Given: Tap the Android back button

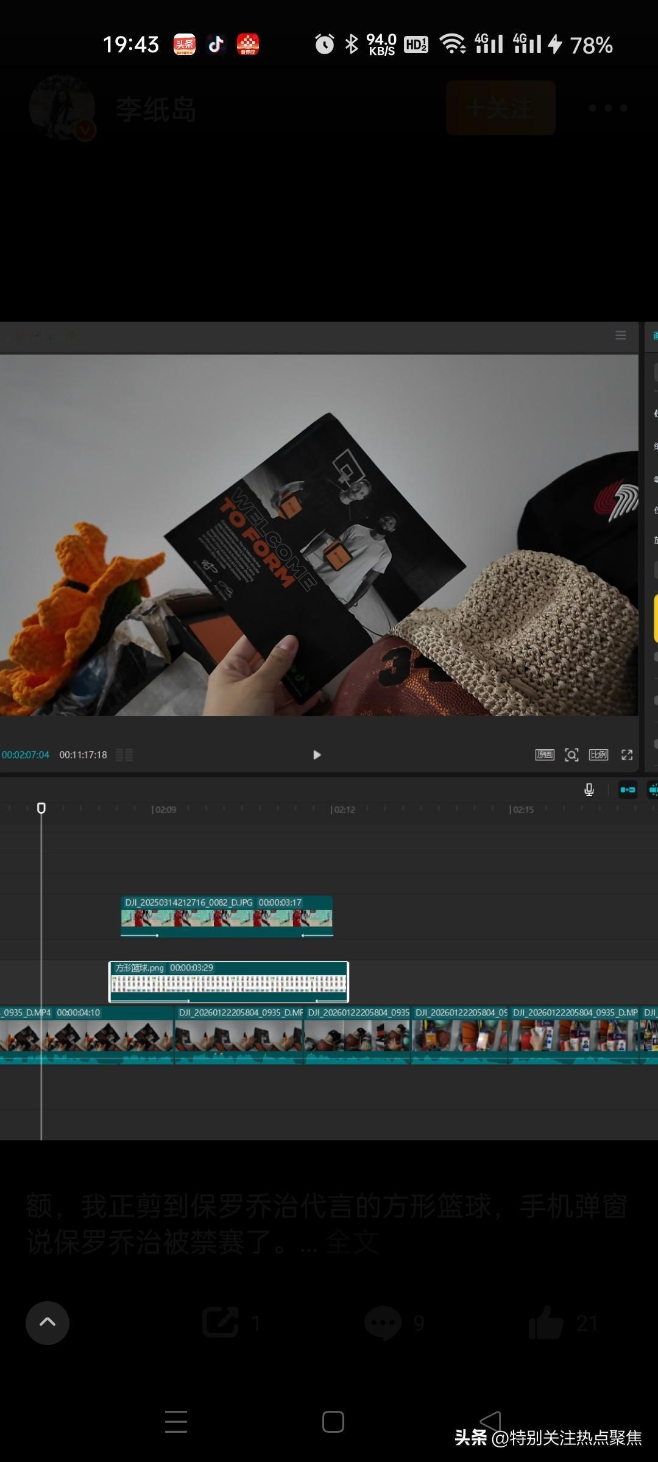Looking at the screenshot, I should tap(490, 1422).
